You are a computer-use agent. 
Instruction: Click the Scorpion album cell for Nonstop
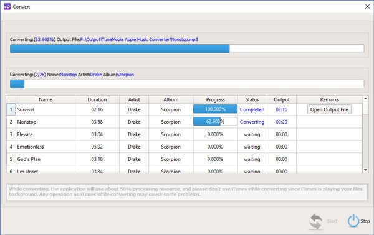tap(171, 122)
